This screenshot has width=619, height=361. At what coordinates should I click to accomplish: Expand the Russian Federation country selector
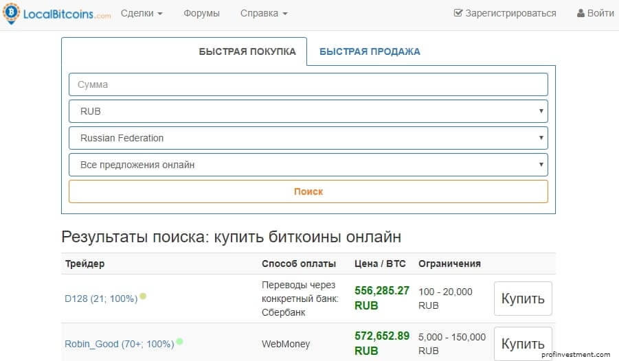click(x=308, y=138)
